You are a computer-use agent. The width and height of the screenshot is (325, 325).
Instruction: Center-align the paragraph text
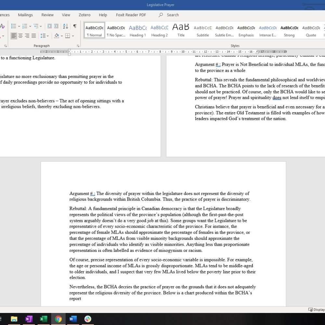click(20, 36)
